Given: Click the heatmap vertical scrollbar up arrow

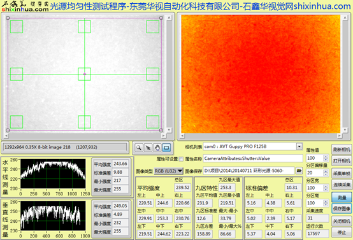Looking at the screenshot, I should (x=345, y=18).
